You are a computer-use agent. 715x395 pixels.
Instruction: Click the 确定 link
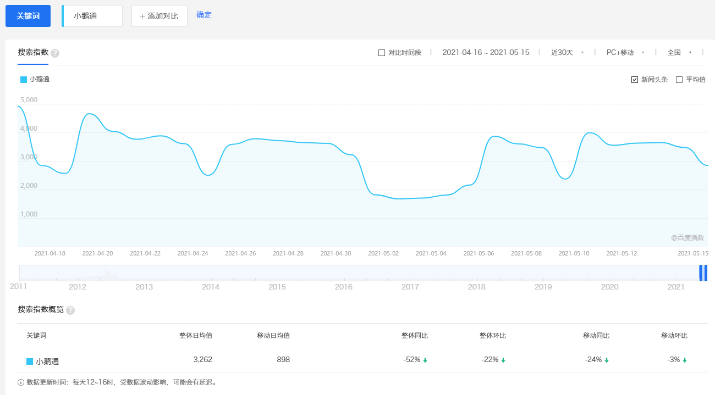pyautogui.click(x=204, y=15)
